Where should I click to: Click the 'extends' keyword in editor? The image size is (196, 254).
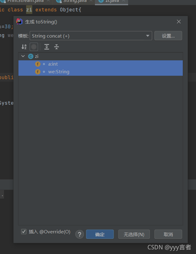(46, 10)
